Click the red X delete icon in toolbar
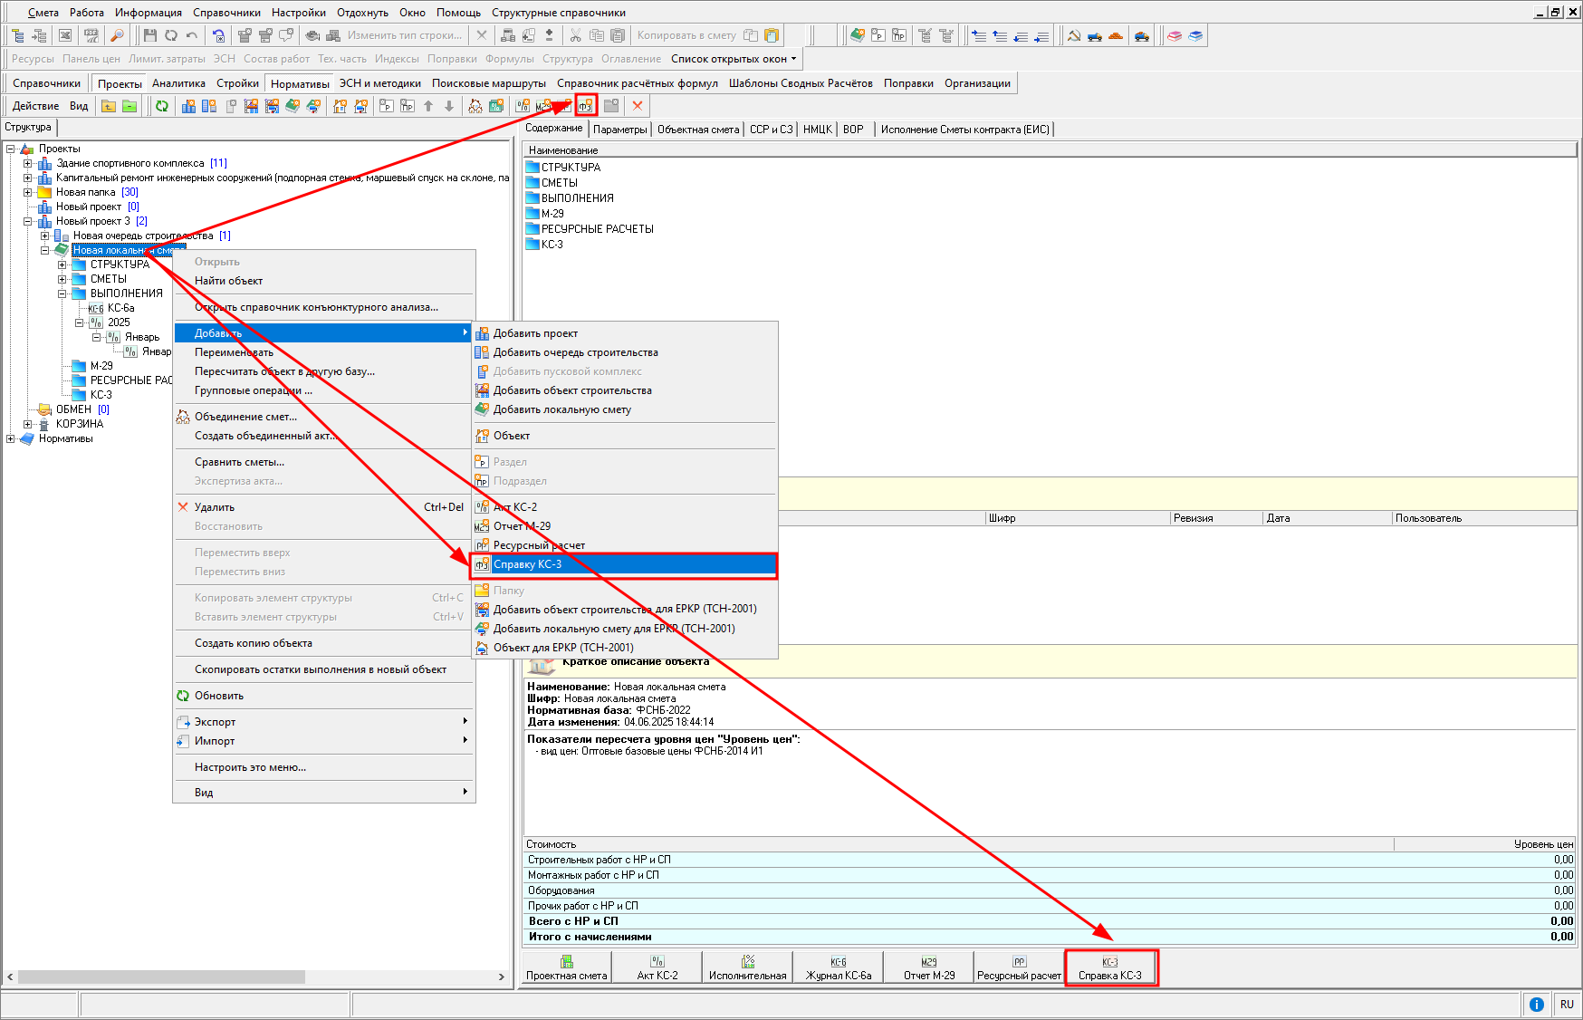 pos(638,106)
